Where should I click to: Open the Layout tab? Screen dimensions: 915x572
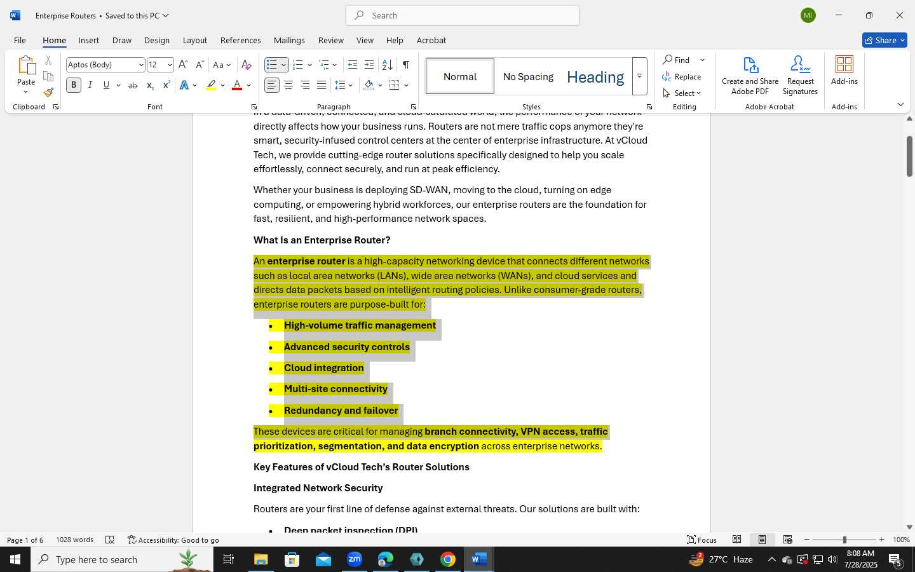(x=195, y=40)
